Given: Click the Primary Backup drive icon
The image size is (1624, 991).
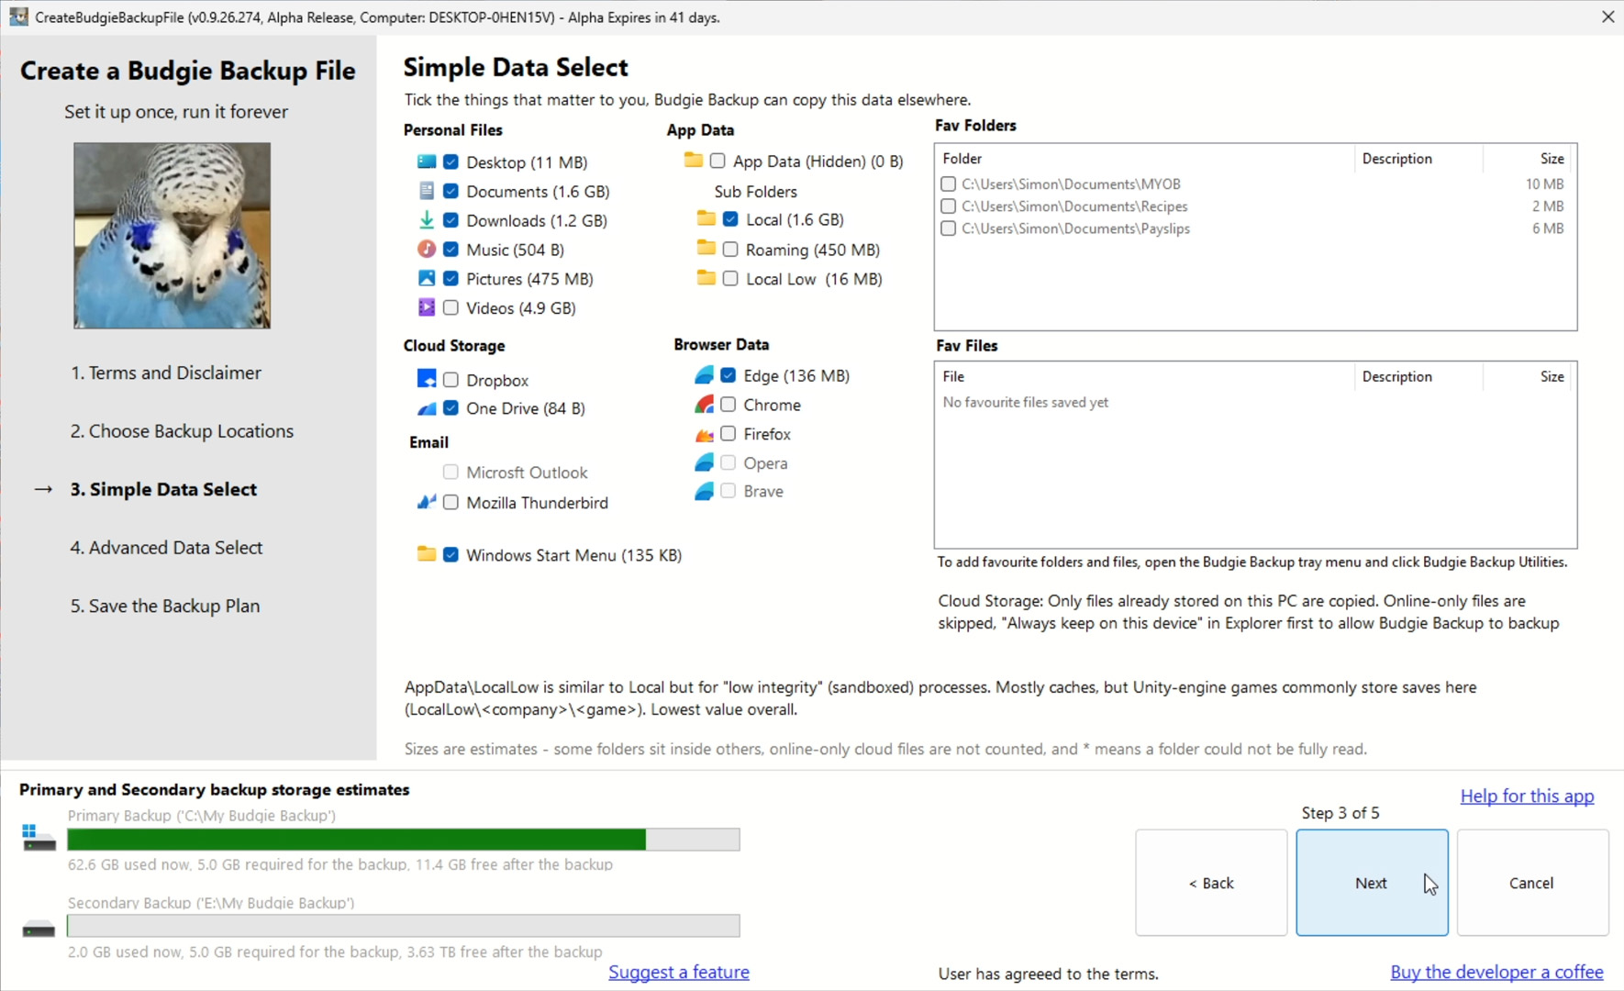Looking at the screenshot, I should (39, 838).
